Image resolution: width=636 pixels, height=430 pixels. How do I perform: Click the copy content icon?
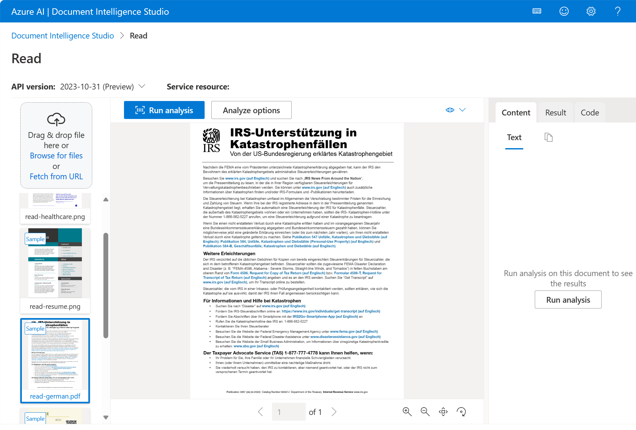548,137
